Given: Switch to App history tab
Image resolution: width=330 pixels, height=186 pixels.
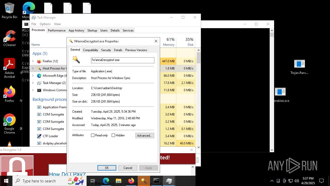Looking at the screenshot, I should coord(76,30).
